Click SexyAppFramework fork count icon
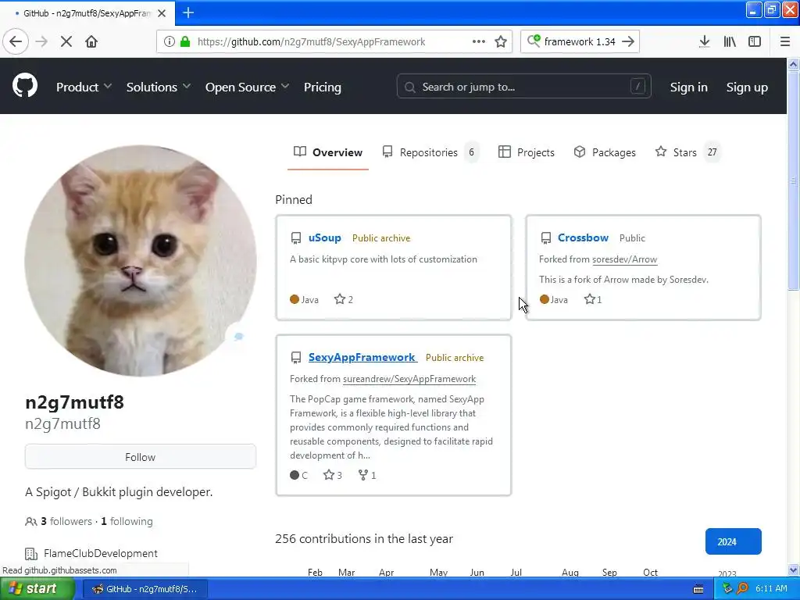Image resolution: width=800 pixels, height=600 pixels. point(362,475)
